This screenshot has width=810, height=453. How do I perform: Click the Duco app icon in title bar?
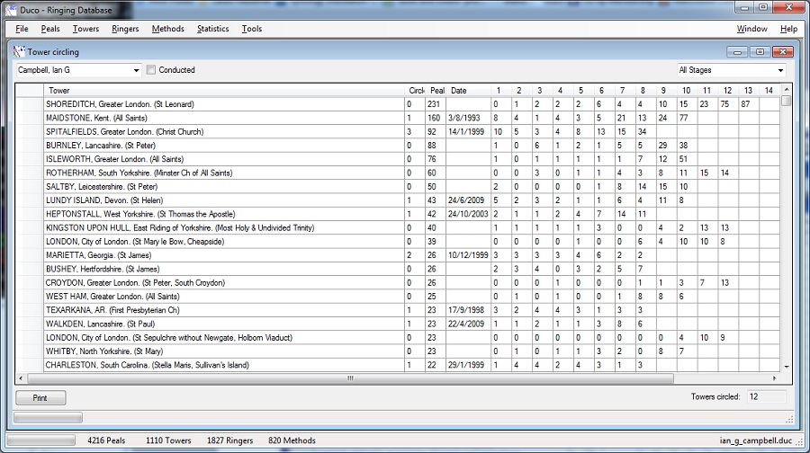(x=10, y=9)
